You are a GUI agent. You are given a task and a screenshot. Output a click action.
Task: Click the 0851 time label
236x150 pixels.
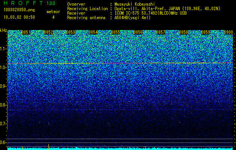[x=26, y=32]
